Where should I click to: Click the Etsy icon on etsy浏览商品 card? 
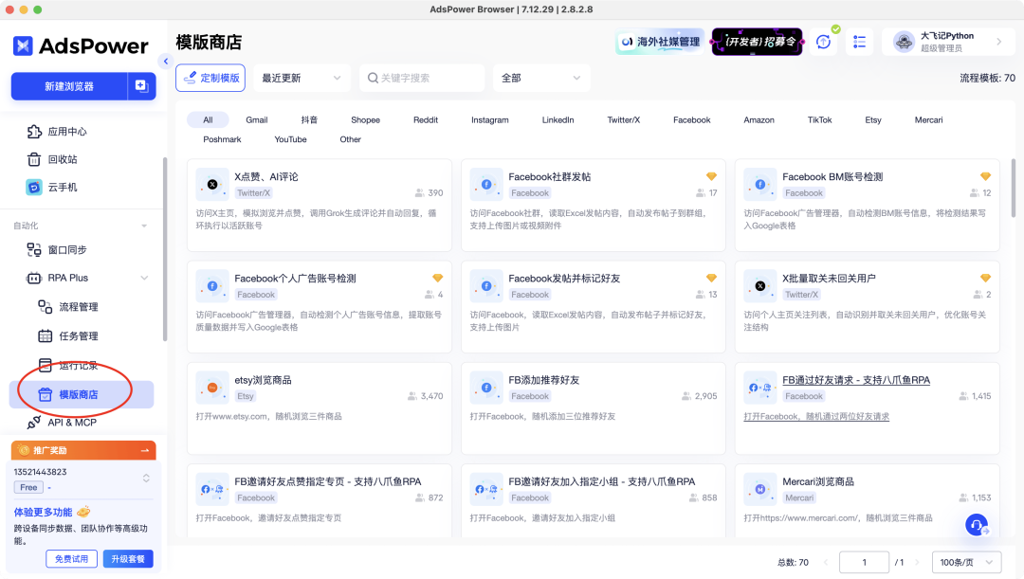(x=212, y=388)
